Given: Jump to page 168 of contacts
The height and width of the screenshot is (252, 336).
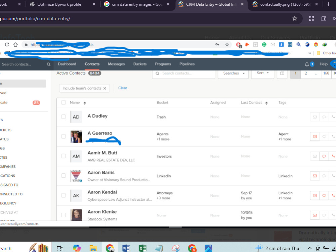Looking at the screenshot, I should (326, 73).
